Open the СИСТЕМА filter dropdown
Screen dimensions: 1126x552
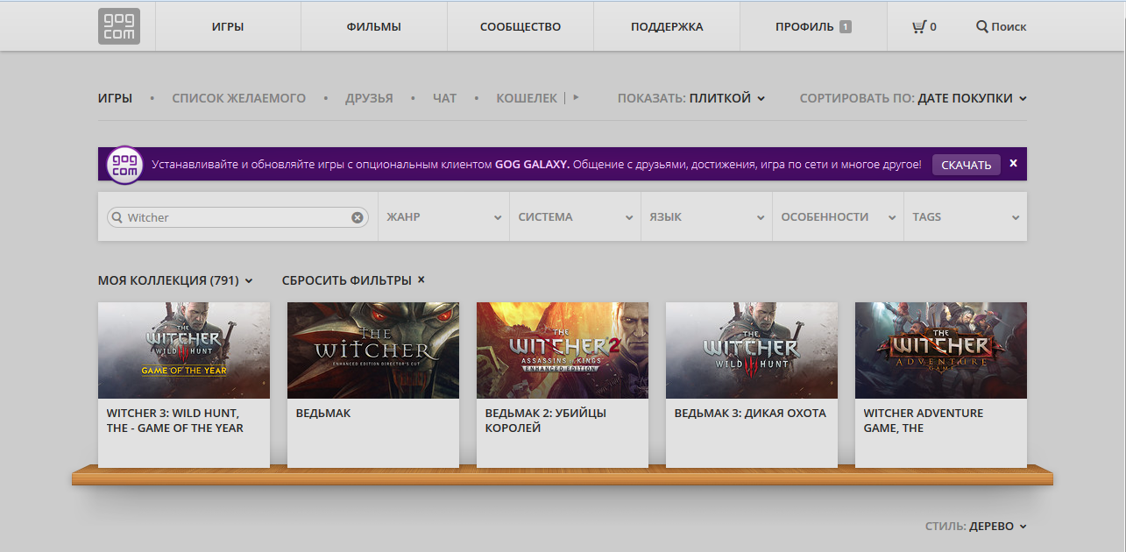[x=575, y=216]
